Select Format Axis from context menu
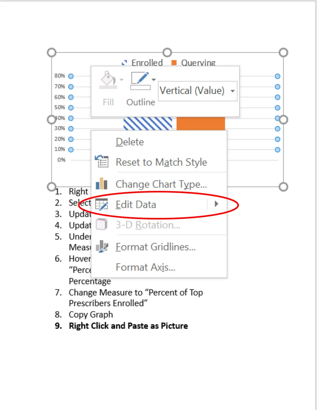 pos(145,267)
